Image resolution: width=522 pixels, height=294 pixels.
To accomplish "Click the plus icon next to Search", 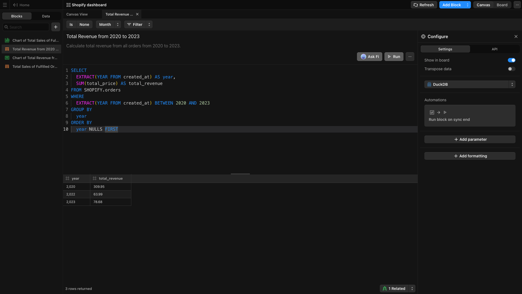I will pos(56,27).
